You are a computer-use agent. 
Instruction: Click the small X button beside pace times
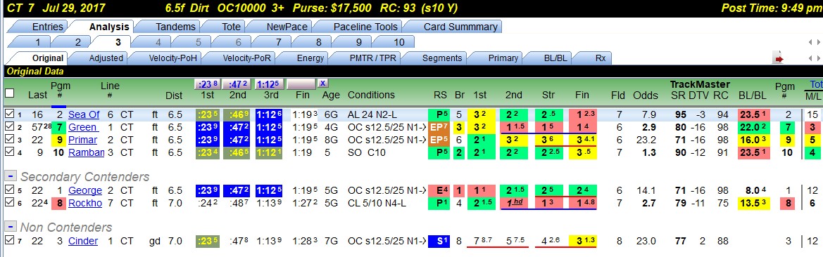click(323, 84)
